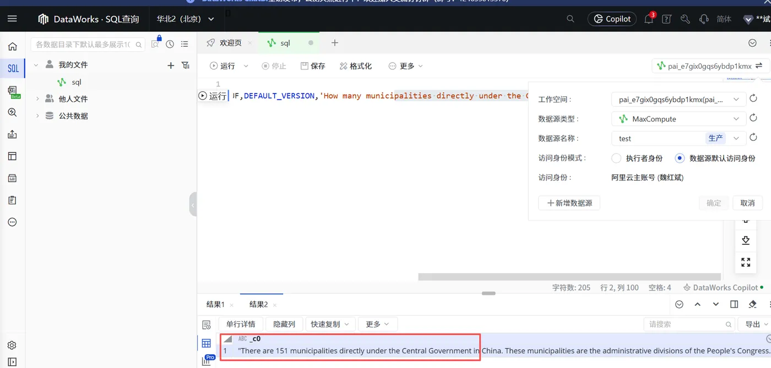
Task: Open the help question-mark icon
Action: [x=667, y=19]
